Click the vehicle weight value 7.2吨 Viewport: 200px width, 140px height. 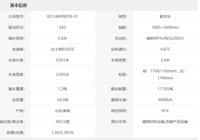click(x=62, y=89)
